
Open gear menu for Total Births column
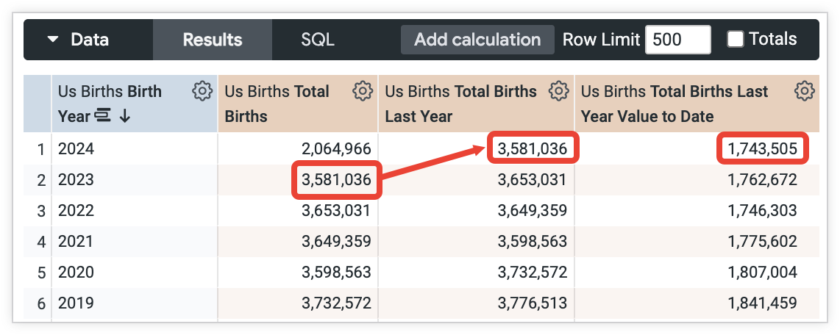(x=362, y=91)
